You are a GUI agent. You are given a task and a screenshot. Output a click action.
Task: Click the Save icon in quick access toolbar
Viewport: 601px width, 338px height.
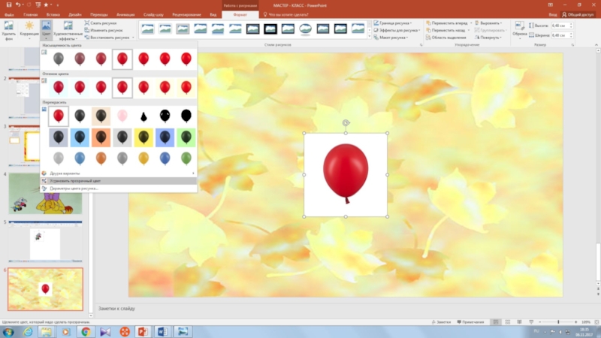tap(8, 5)
